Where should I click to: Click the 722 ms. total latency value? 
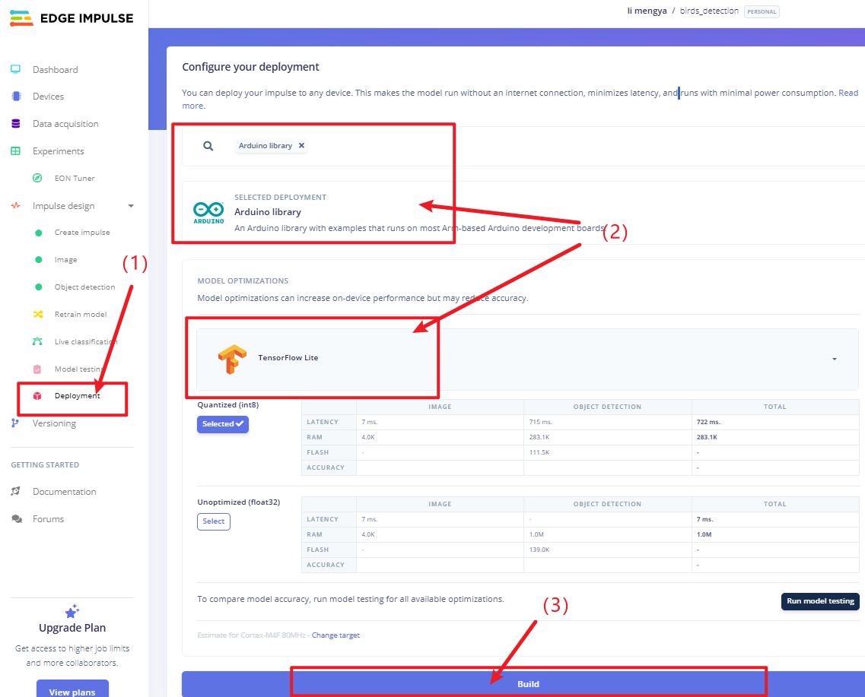[x=708, y=422]
